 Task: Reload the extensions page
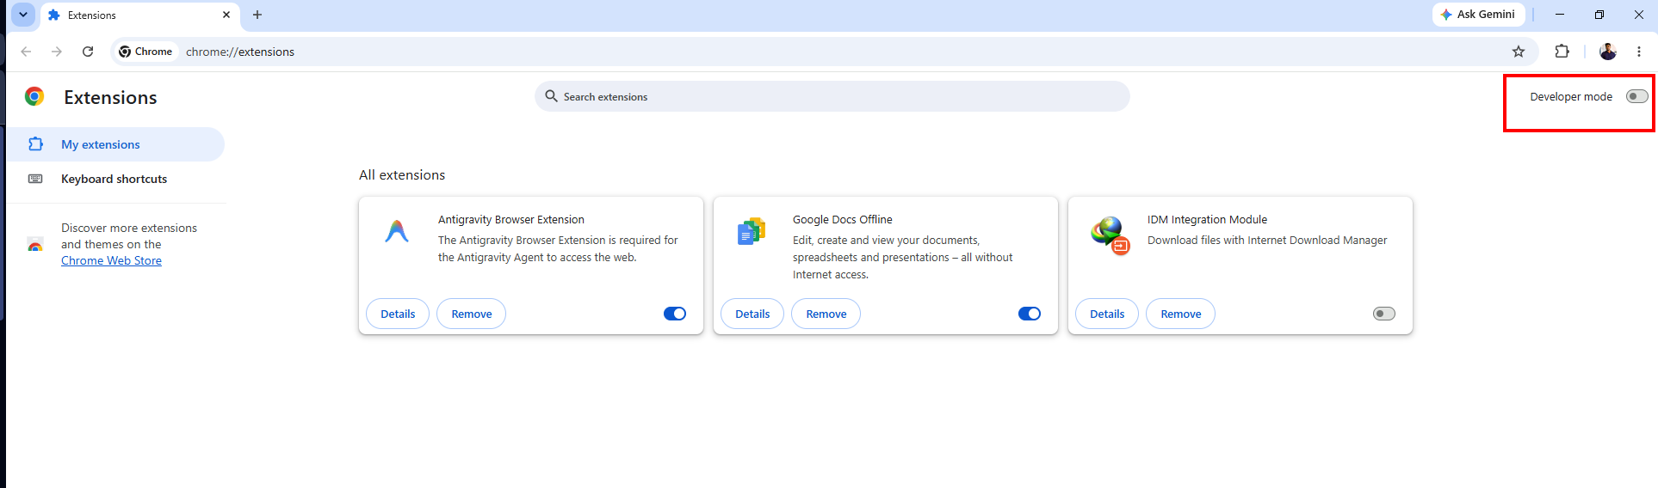(88, 52)
